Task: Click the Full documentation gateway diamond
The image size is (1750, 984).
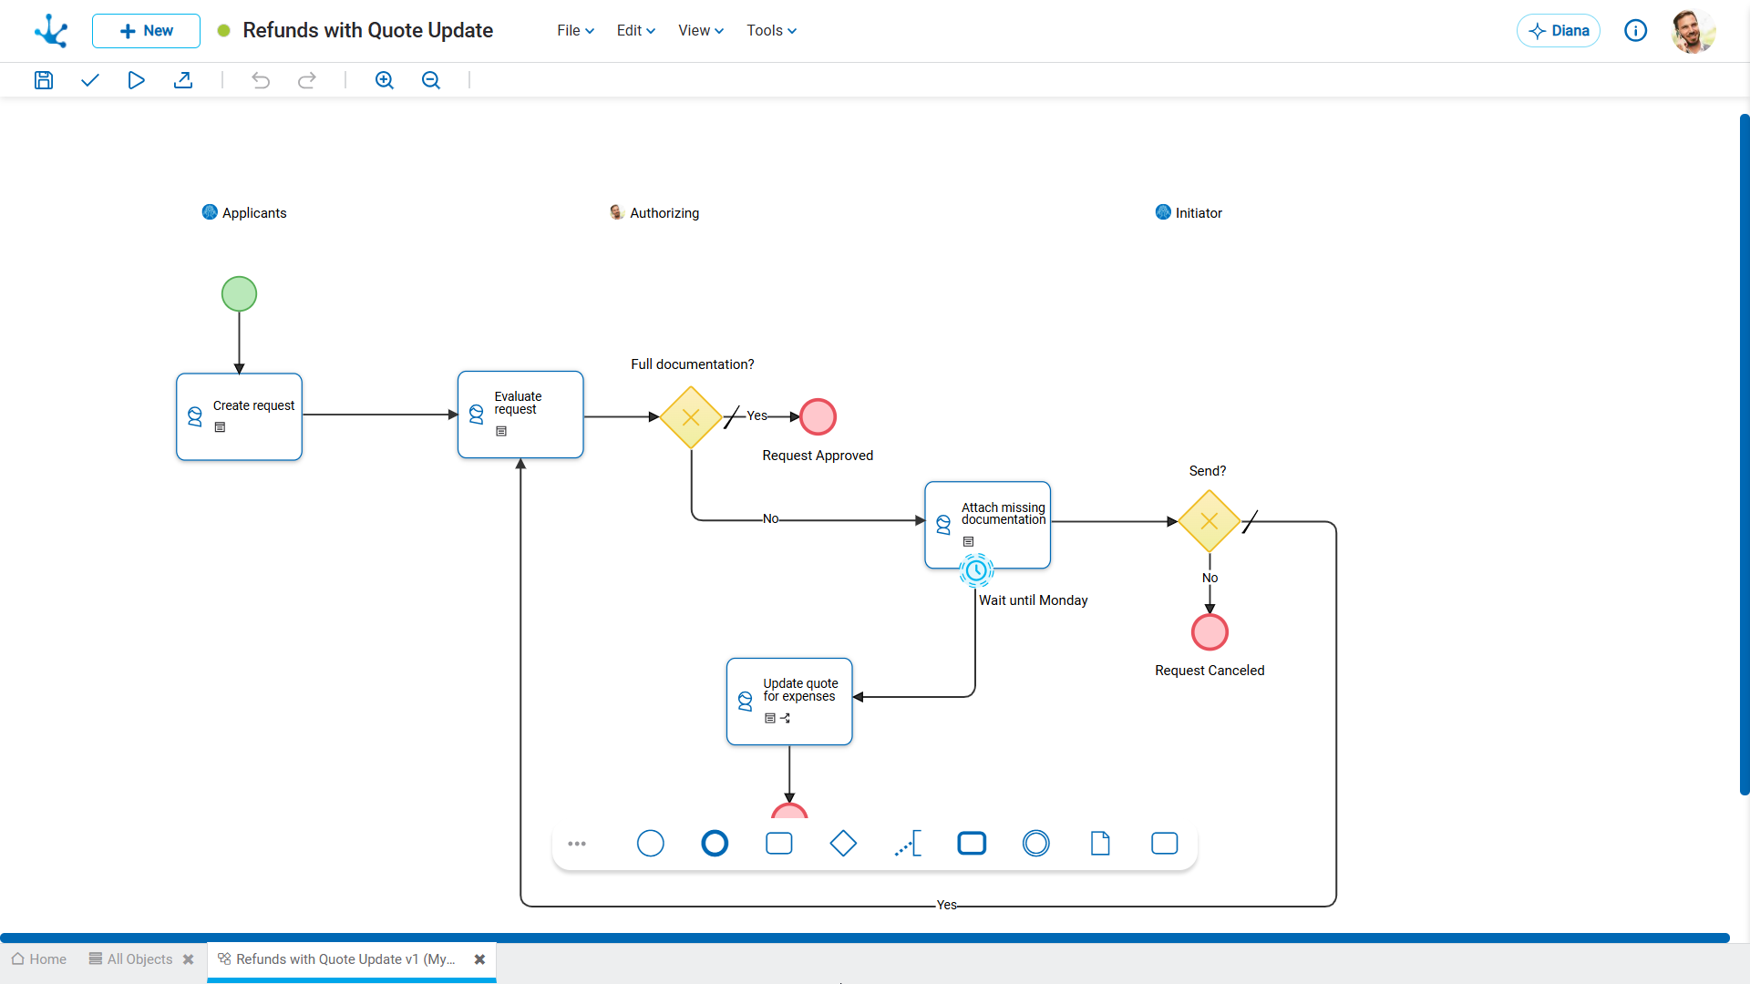Action: 691,417
